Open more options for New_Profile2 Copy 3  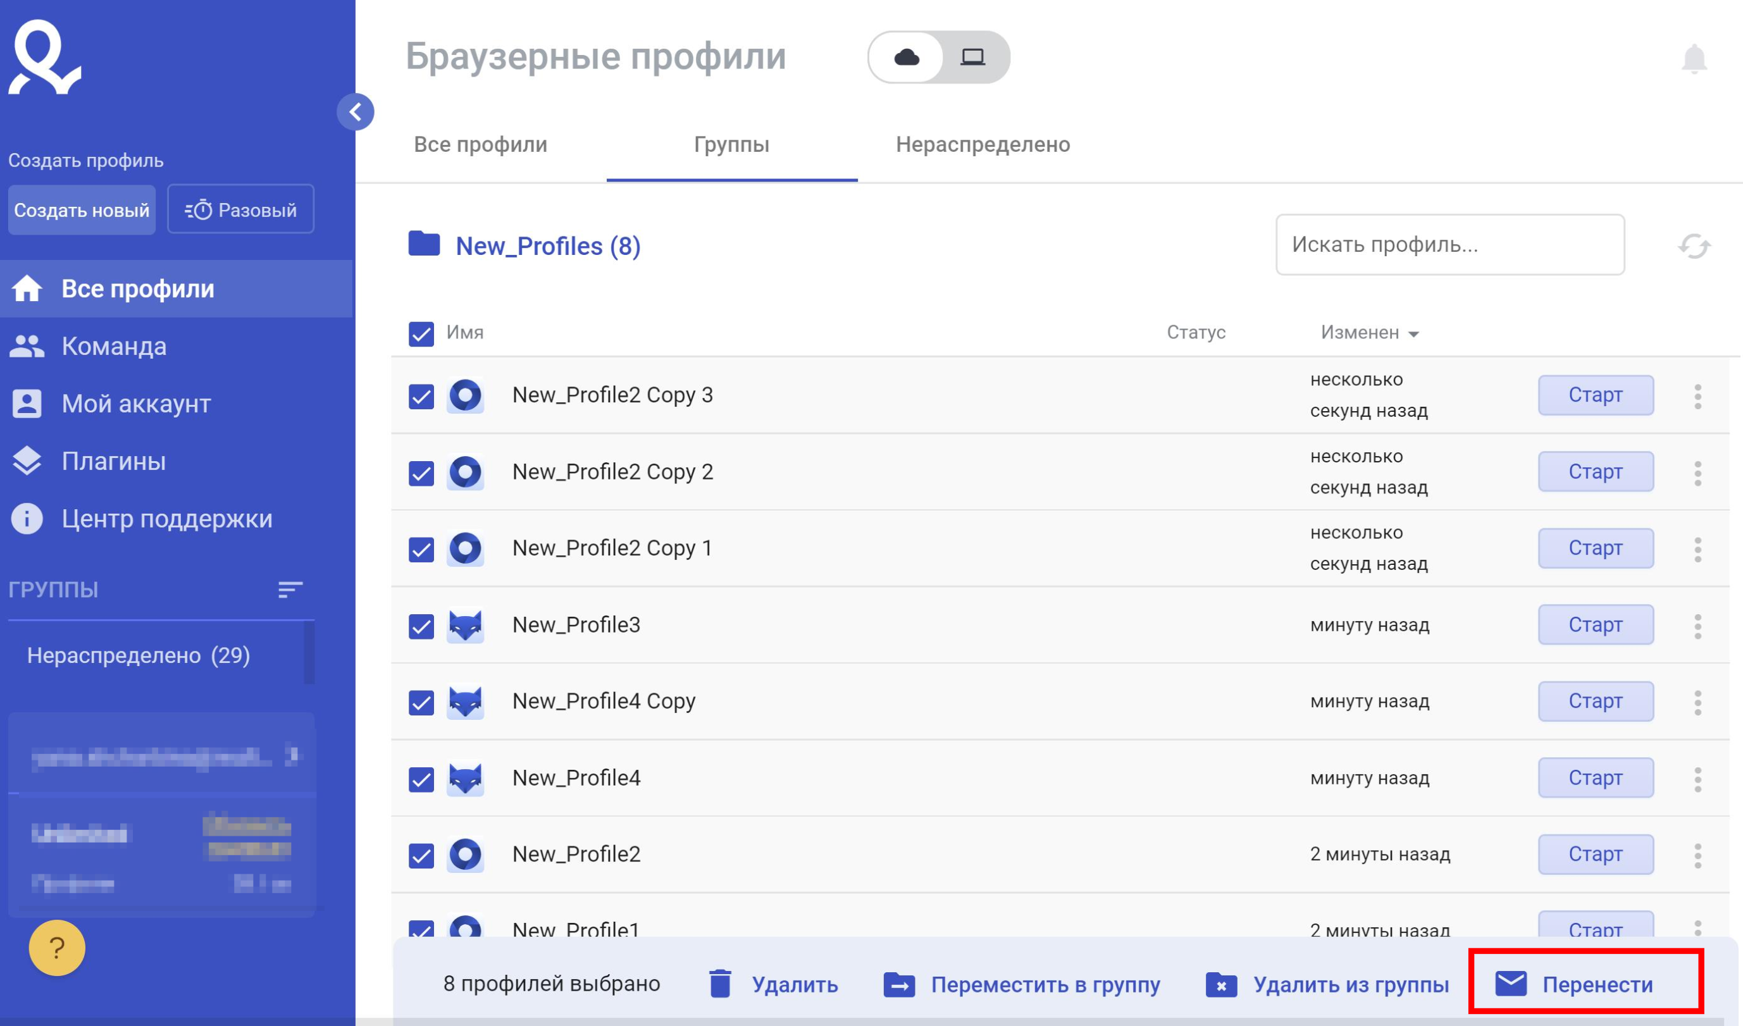coord(1697,396)
